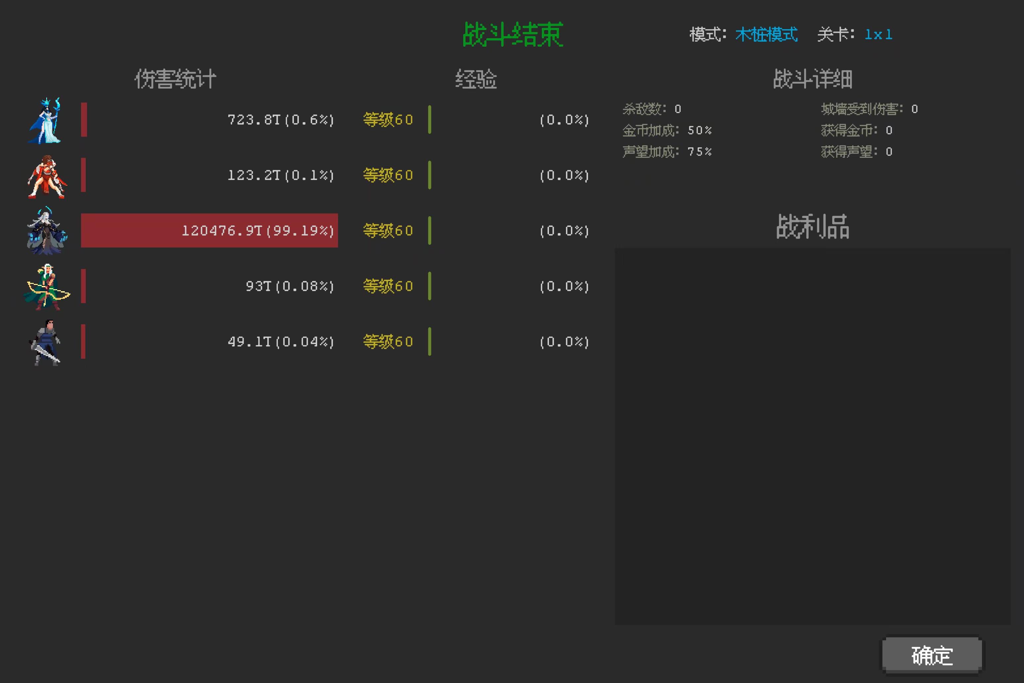Select the armored swordsman hero portrait

[x=45, y=342]
